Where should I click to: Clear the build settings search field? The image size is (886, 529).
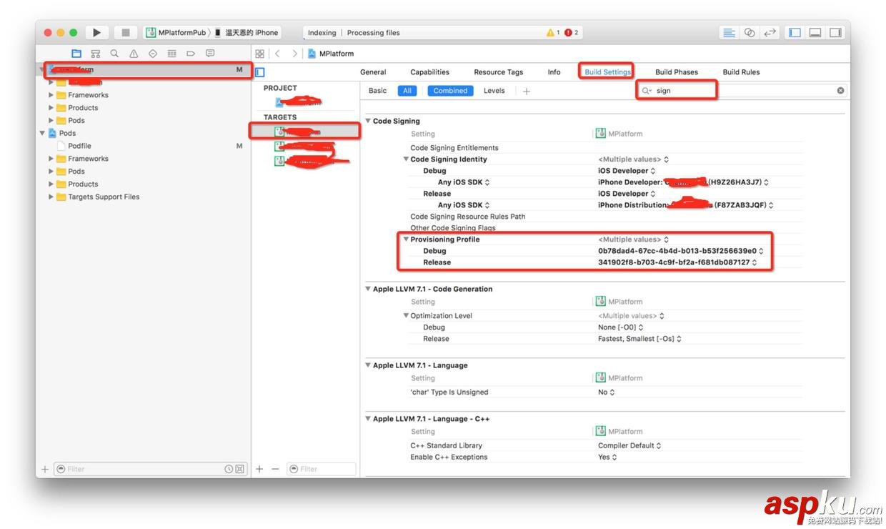click(x=840, y=91)
